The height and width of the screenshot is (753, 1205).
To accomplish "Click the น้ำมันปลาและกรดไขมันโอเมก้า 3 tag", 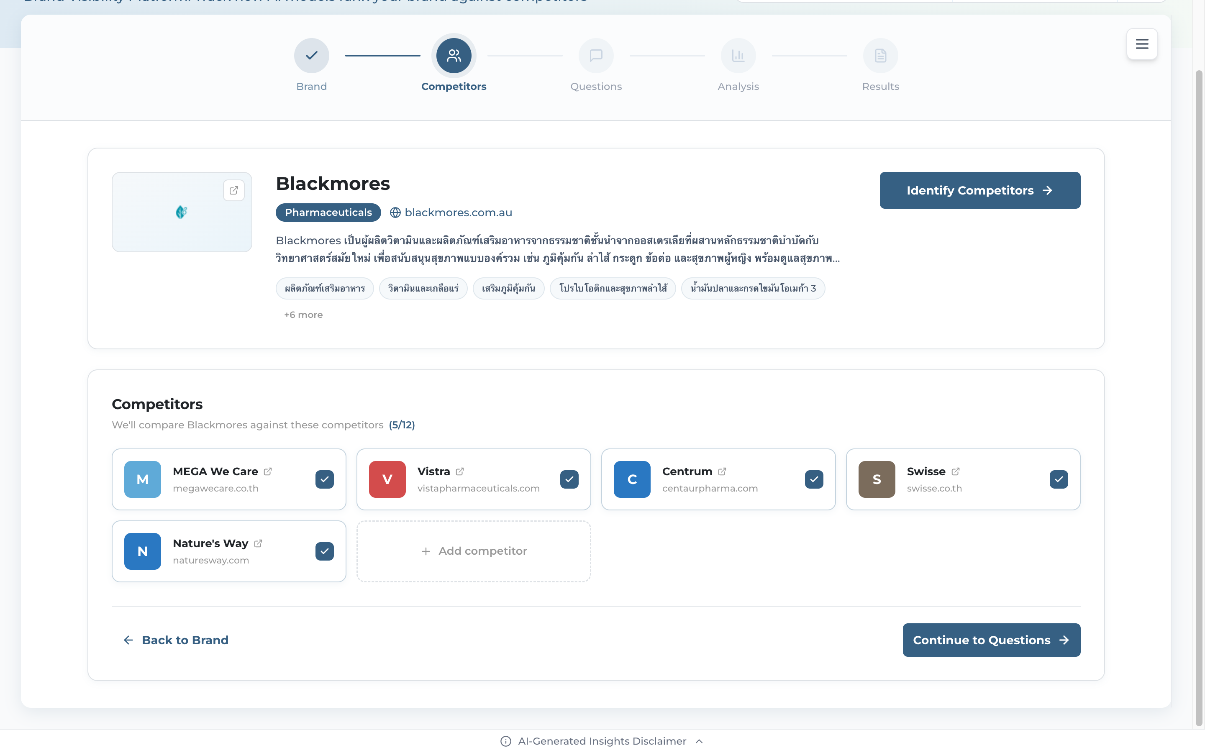I will (753, 288).
